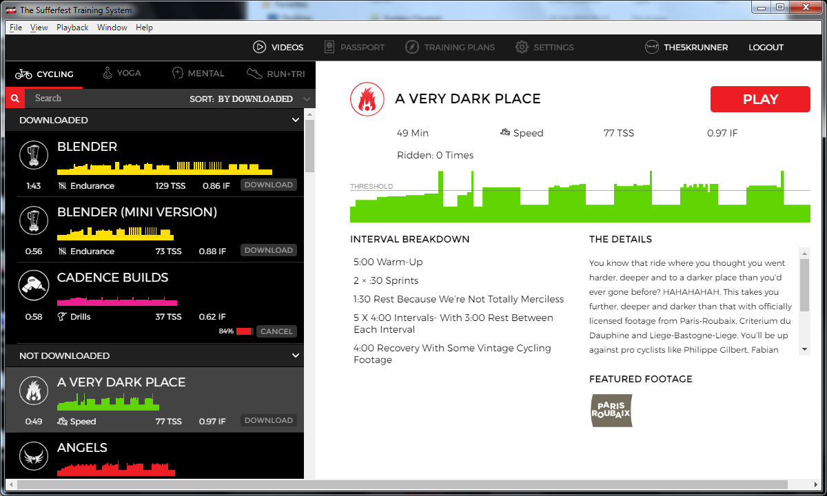
Task: Click the Run+Tri shoe icon
Action: click(254, 73)
